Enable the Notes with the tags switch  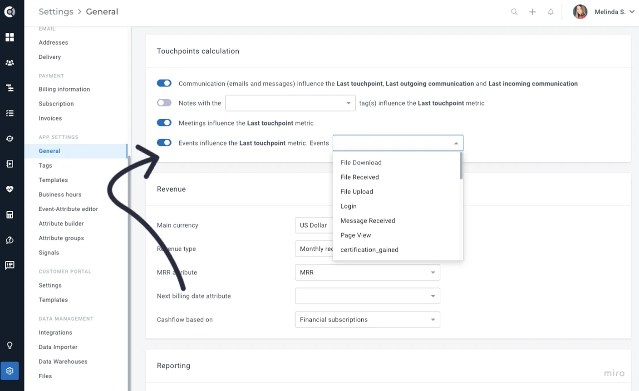164,103
